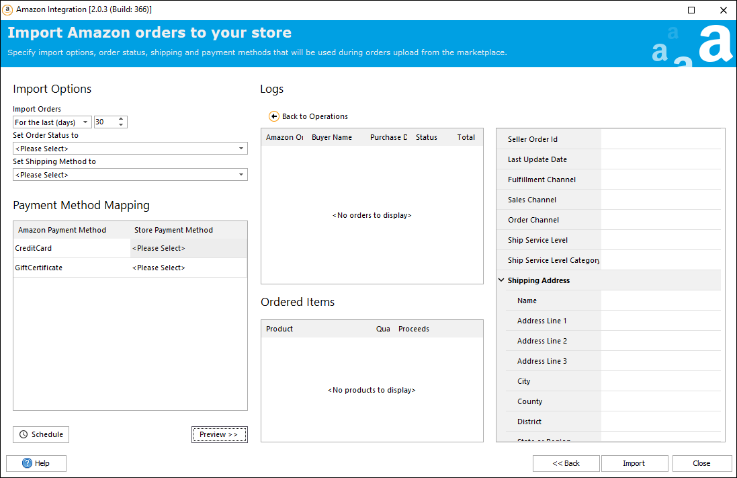Click the Amazon app icon in the title bar

click(7, 9)
